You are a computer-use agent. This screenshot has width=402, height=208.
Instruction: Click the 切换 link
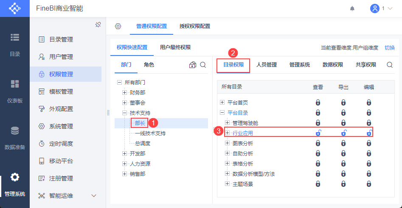[389, 47]
